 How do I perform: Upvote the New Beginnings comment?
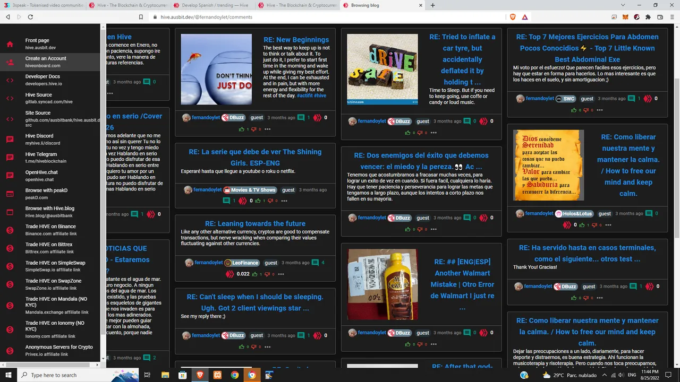[x=242, y=129]
